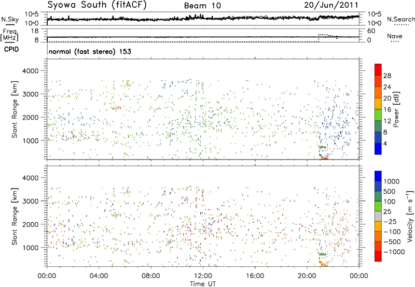Viewport: 415px width, 287px height.
Task: Click the red strong-echo patch at the power panel bottom
Action: point(324,159)
